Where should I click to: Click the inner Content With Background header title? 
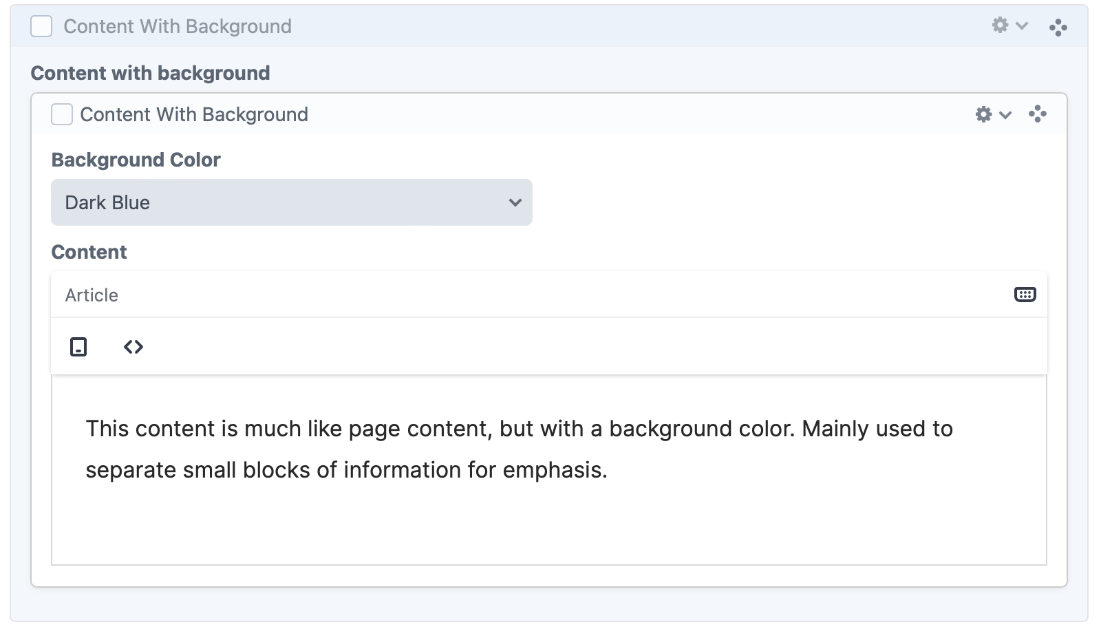[194, 114]
